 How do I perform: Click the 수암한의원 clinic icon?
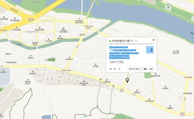tap(107, 80)
